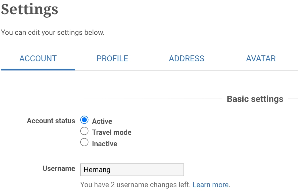This screenshot has width=307, height=194.
Task: Click the "Active" status label text
Action: (102, 122)
